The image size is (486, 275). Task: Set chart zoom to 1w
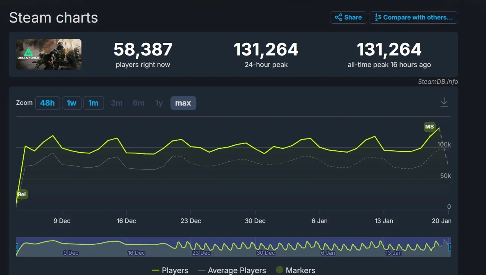point(72,103)
